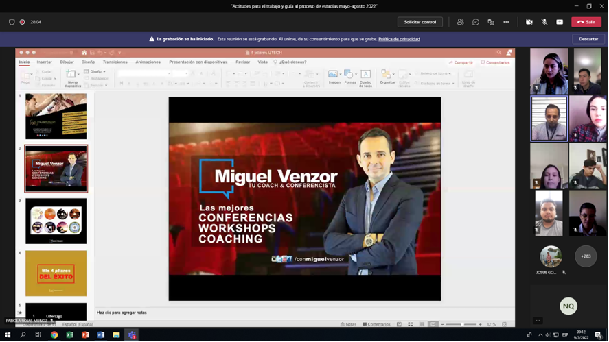Expand the Imagen dropdown arrow
Image resolution: width=609 pixels, height=342 pixels.
341,74
